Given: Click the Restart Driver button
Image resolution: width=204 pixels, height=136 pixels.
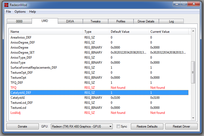Looking at the screenshot, I should point(181,126).
